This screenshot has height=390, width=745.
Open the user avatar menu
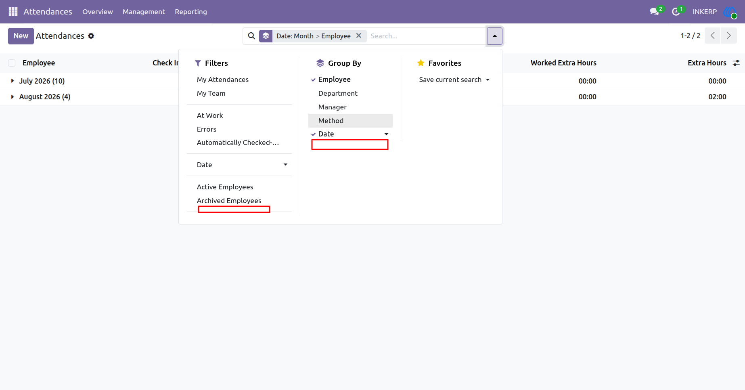[730, 12]
